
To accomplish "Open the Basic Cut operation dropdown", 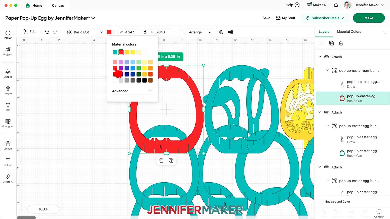I will coord(85,32).
